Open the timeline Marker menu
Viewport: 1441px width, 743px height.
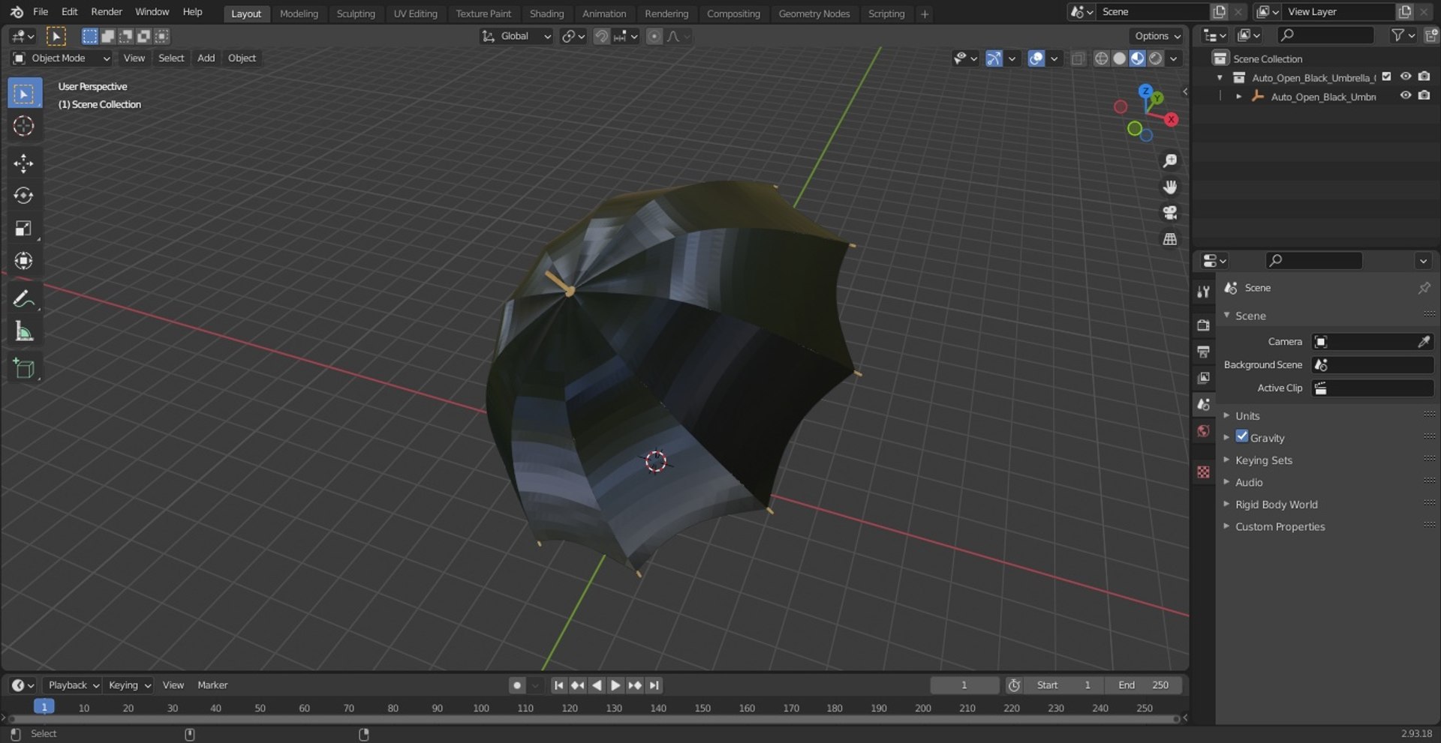(212, 685)
